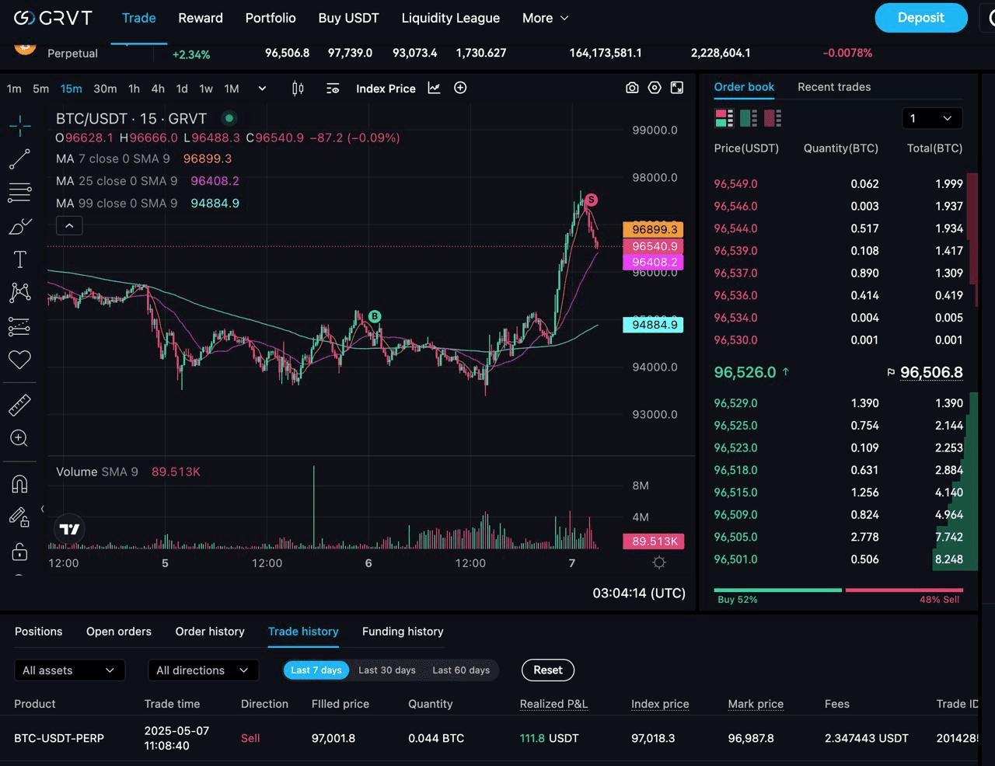Open the Trade nav tab
This screenshot has height=766, width=995.
pos(139,18)
